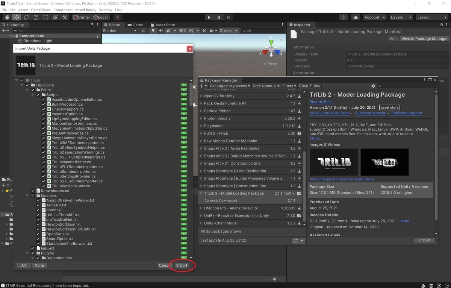Click download icon for Playmaker

click(x=299, y=126)
